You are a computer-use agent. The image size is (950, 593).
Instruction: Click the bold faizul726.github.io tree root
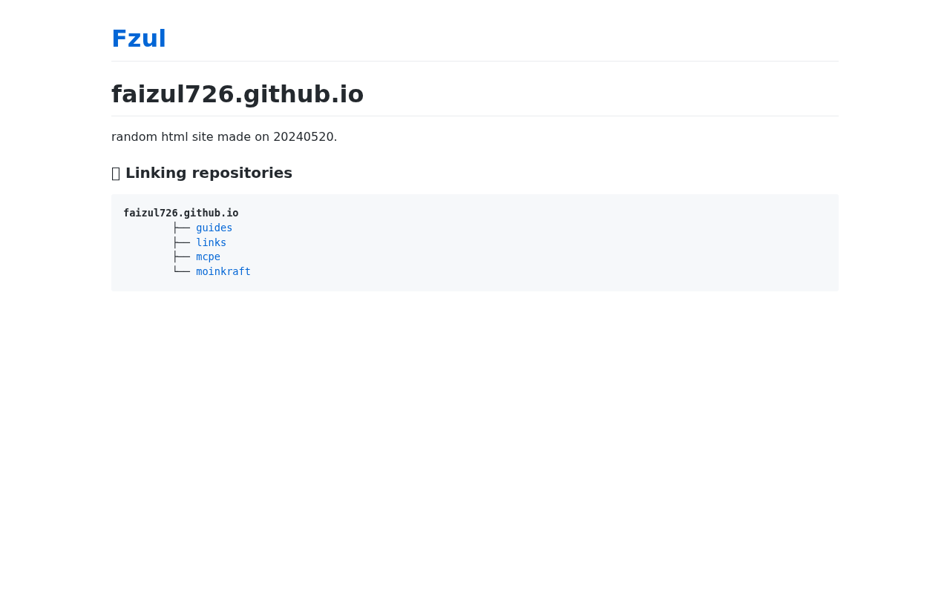[181, 213]
